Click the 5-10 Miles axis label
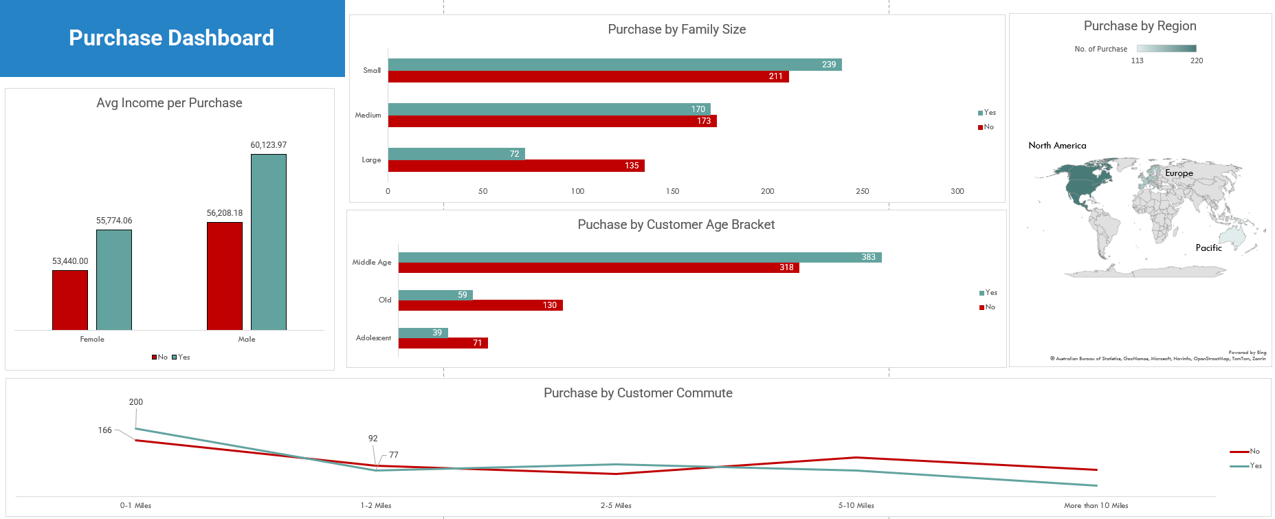 tap(856, 506)
